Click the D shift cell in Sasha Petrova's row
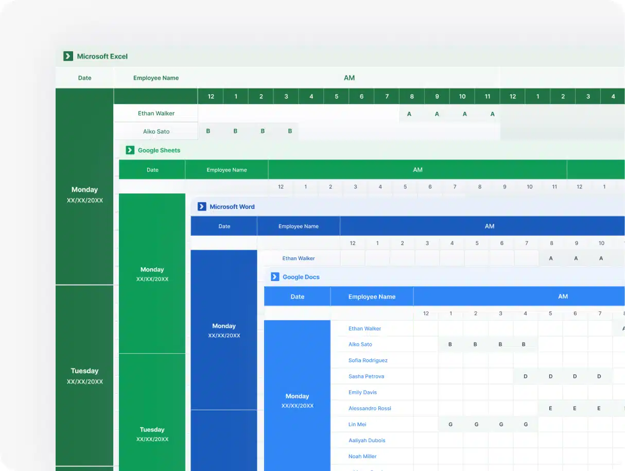625x471 pixels. (525, 376)
